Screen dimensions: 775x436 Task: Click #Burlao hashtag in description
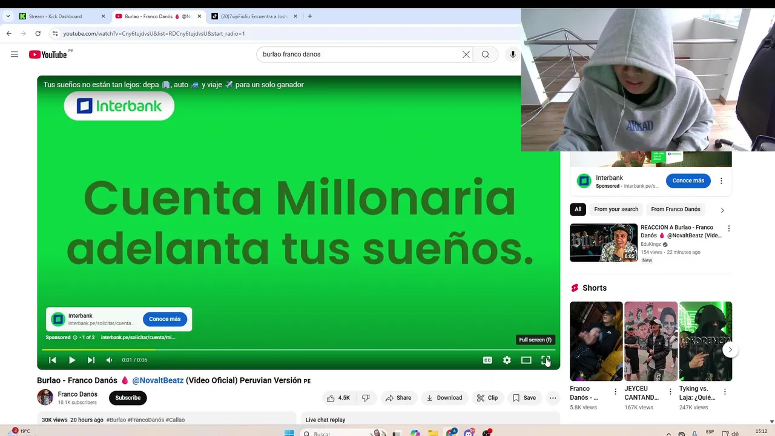(x=116, y=420)
